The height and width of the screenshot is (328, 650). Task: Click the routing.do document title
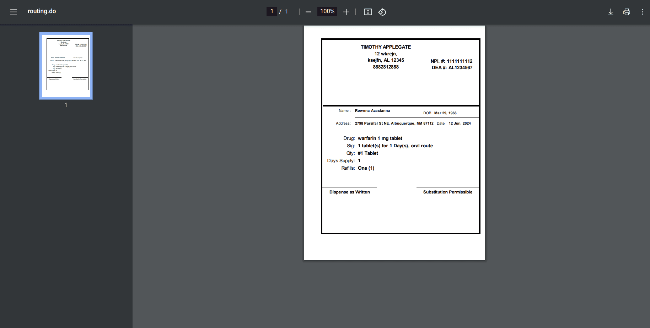pyautogui.click(x=42, y=11)
